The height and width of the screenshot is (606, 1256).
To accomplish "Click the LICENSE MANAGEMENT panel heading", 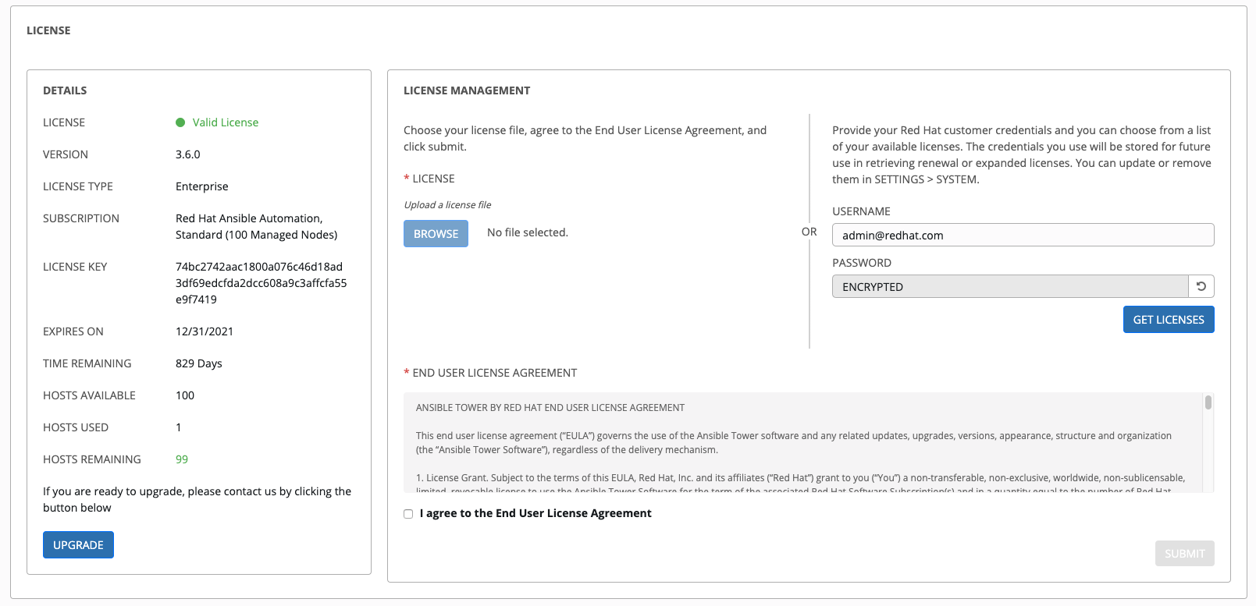I will click(467, 90).
